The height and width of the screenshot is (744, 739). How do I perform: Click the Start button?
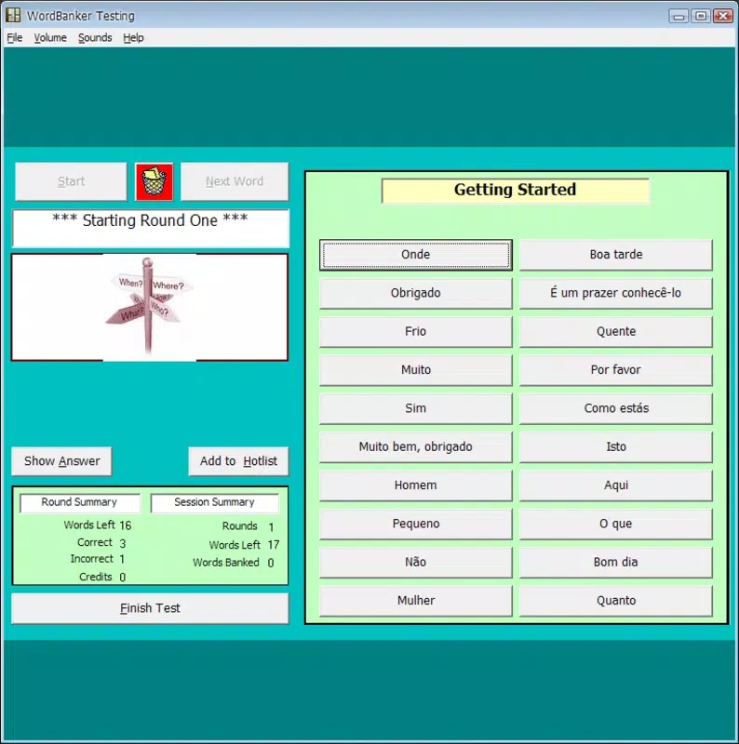pyautogui.click(x=72, y=181)
